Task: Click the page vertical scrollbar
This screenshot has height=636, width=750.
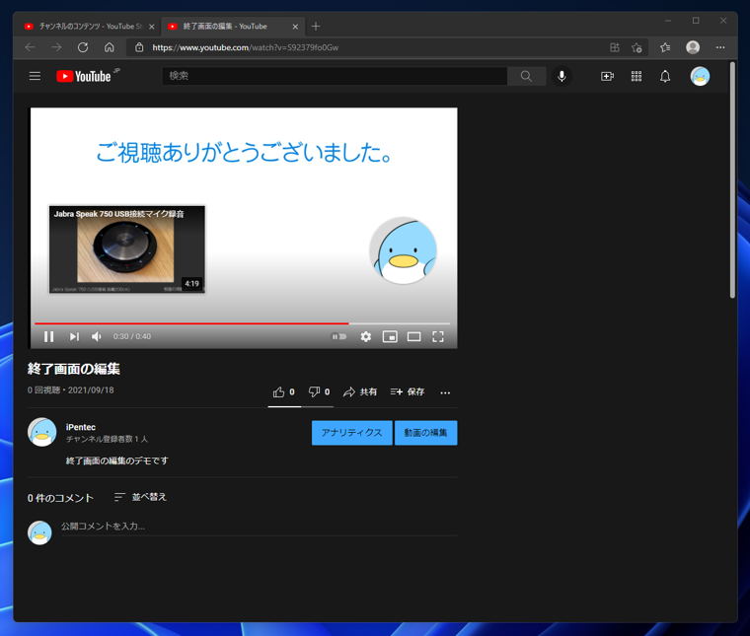Action: pyautogui.click(x=732, y=180)
